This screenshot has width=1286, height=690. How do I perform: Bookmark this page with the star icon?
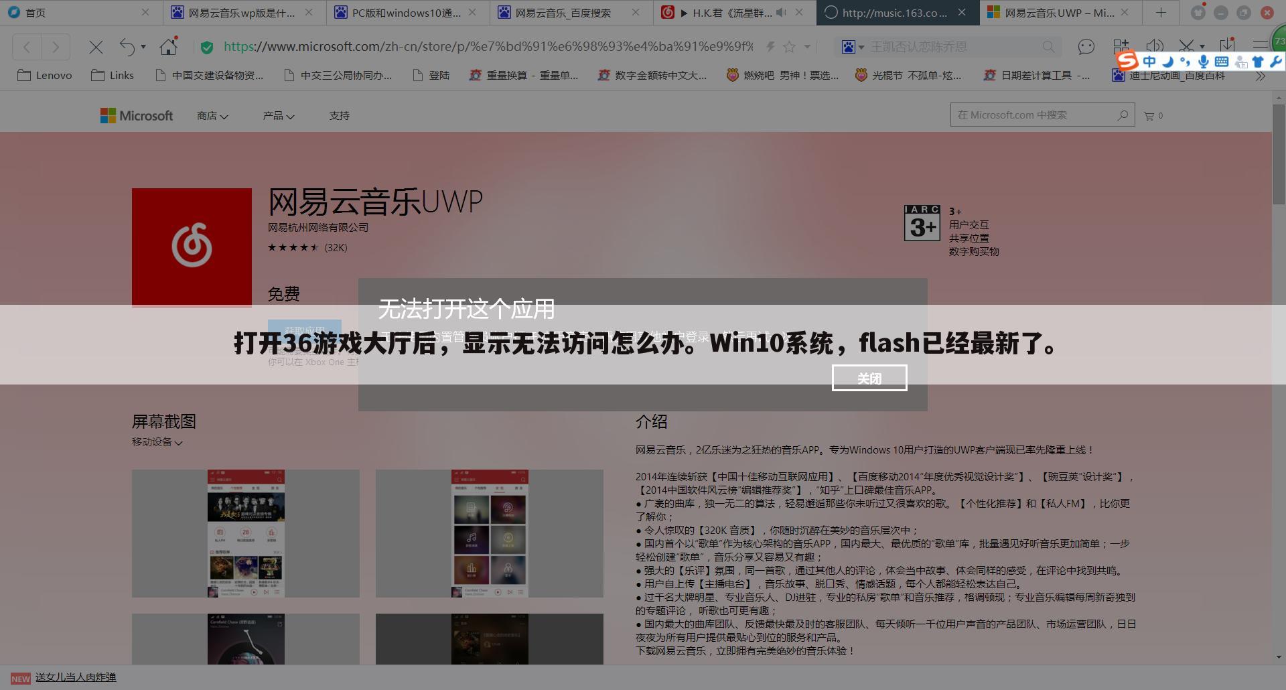click(x=790, y=47)
